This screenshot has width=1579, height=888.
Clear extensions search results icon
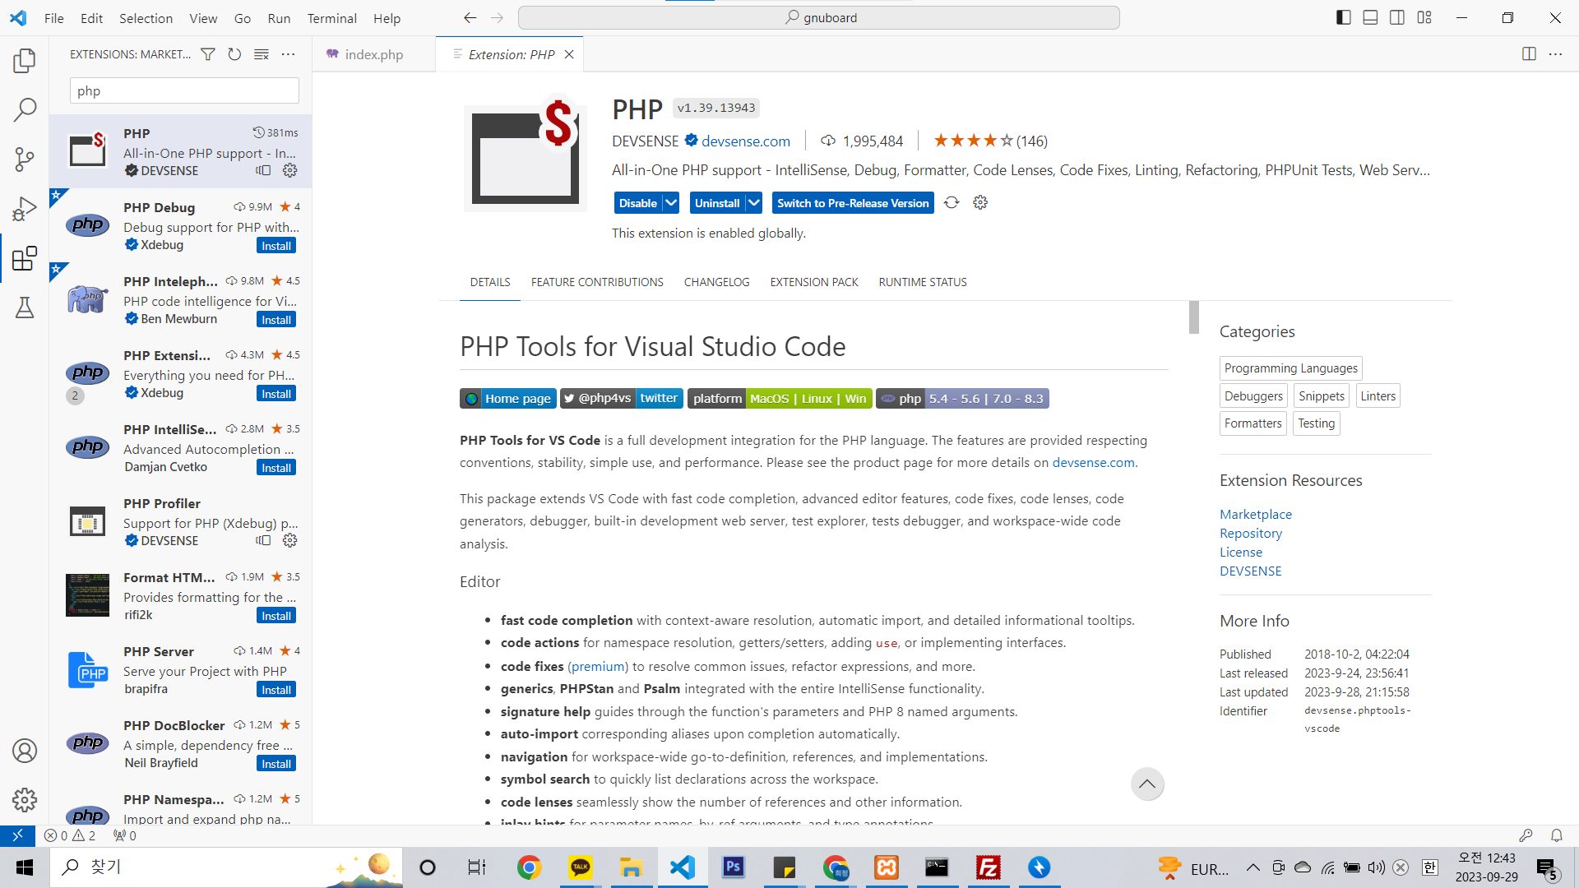pyautogui.click(x=262, y=54)
